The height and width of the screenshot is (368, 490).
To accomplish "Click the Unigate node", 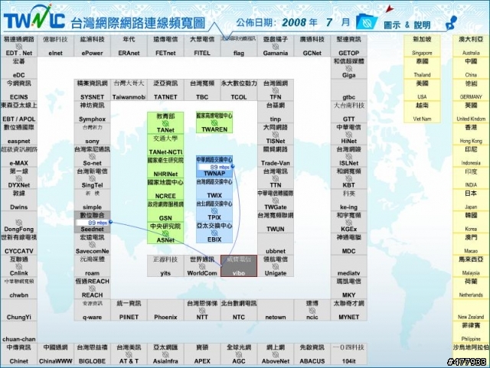I will (x=276, y=265).
